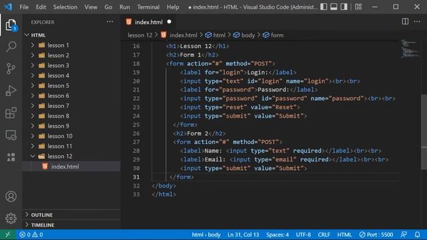Expand the OUTLINE section
The width and height of the screenshot is (427, 240).
(27, 215)
